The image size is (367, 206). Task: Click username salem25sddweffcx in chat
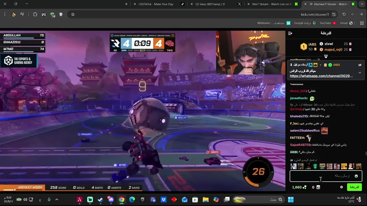pos(305,130)
